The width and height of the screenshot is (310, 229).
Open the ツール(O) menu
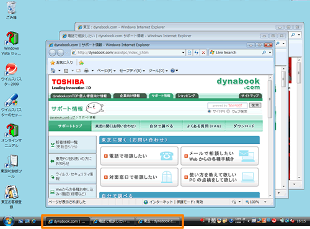coord(158,71)
